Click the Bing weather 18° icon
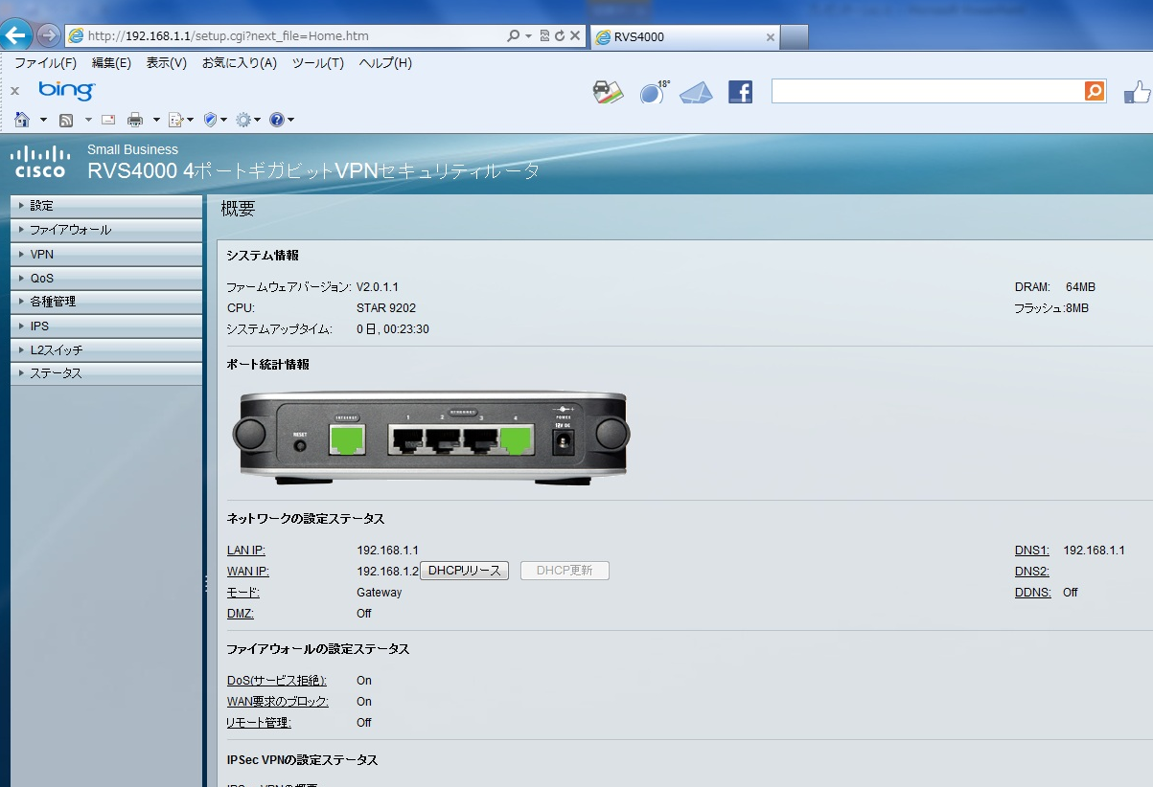The image size is (1153, 787). pos(655,92)
